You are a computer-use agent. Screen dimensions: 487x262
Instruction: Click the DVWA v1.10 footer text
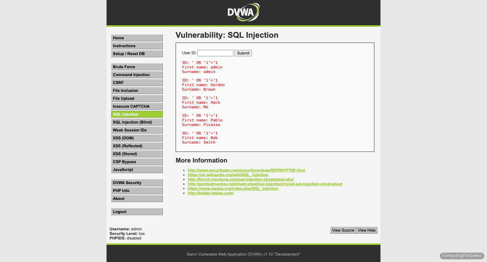point(243,254)
